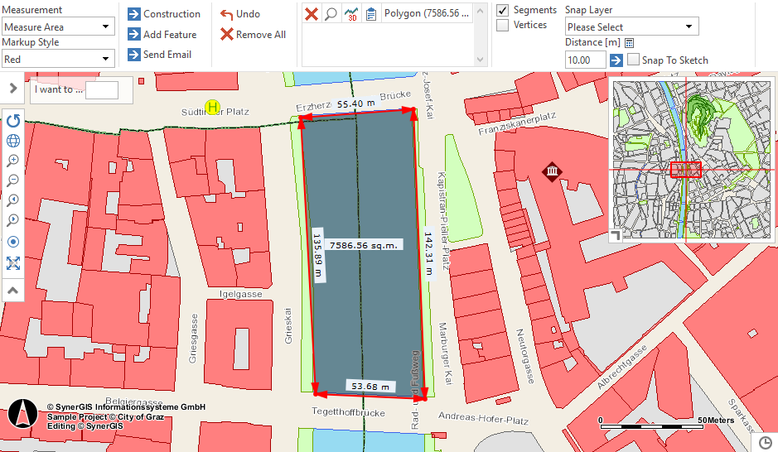Screen dimensions: 778x452
Task: Go to previous map extent
Action: 13,200
